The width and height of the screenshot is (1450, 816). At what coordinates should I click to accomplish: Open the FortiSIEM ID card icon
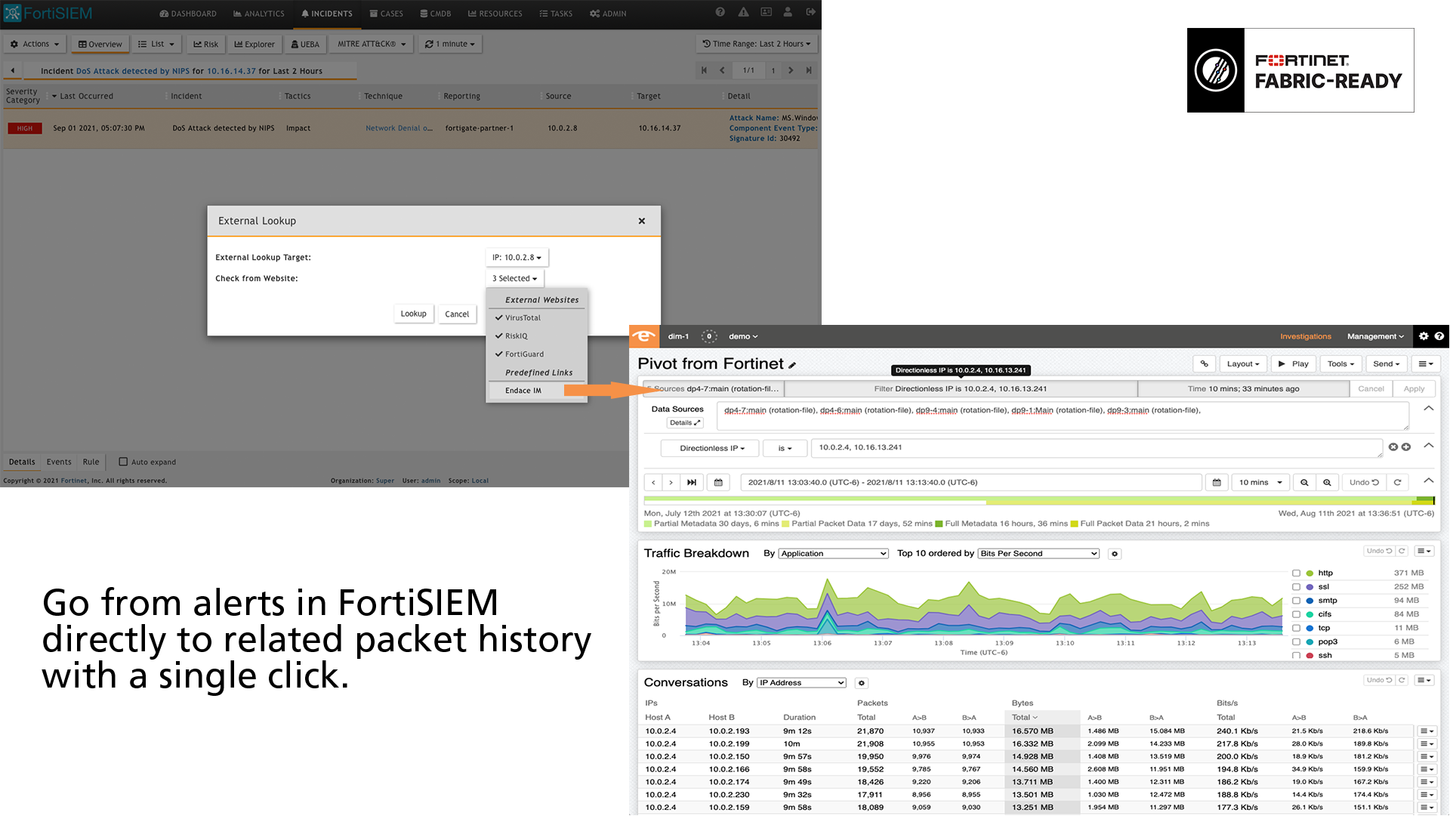766,12
